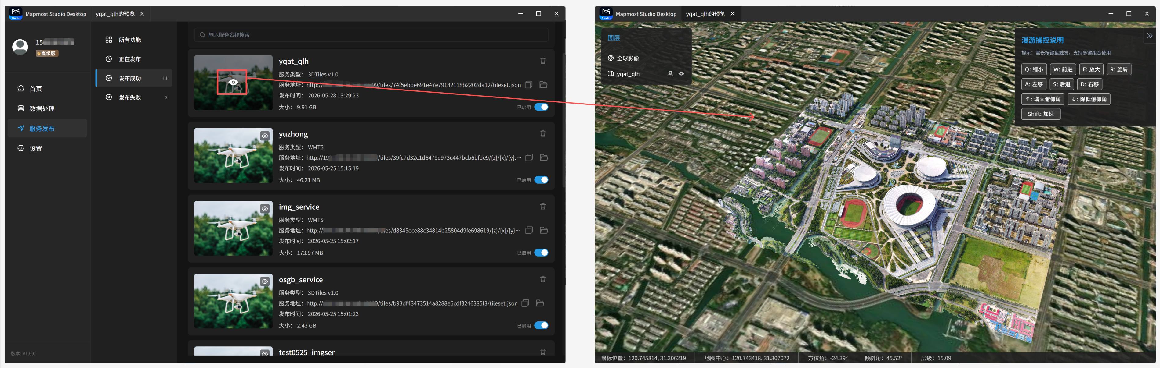The height and width of the screenshot is (368, 1160).
Task: Copy the yqat_qlh service address
Action: [529, 84]
